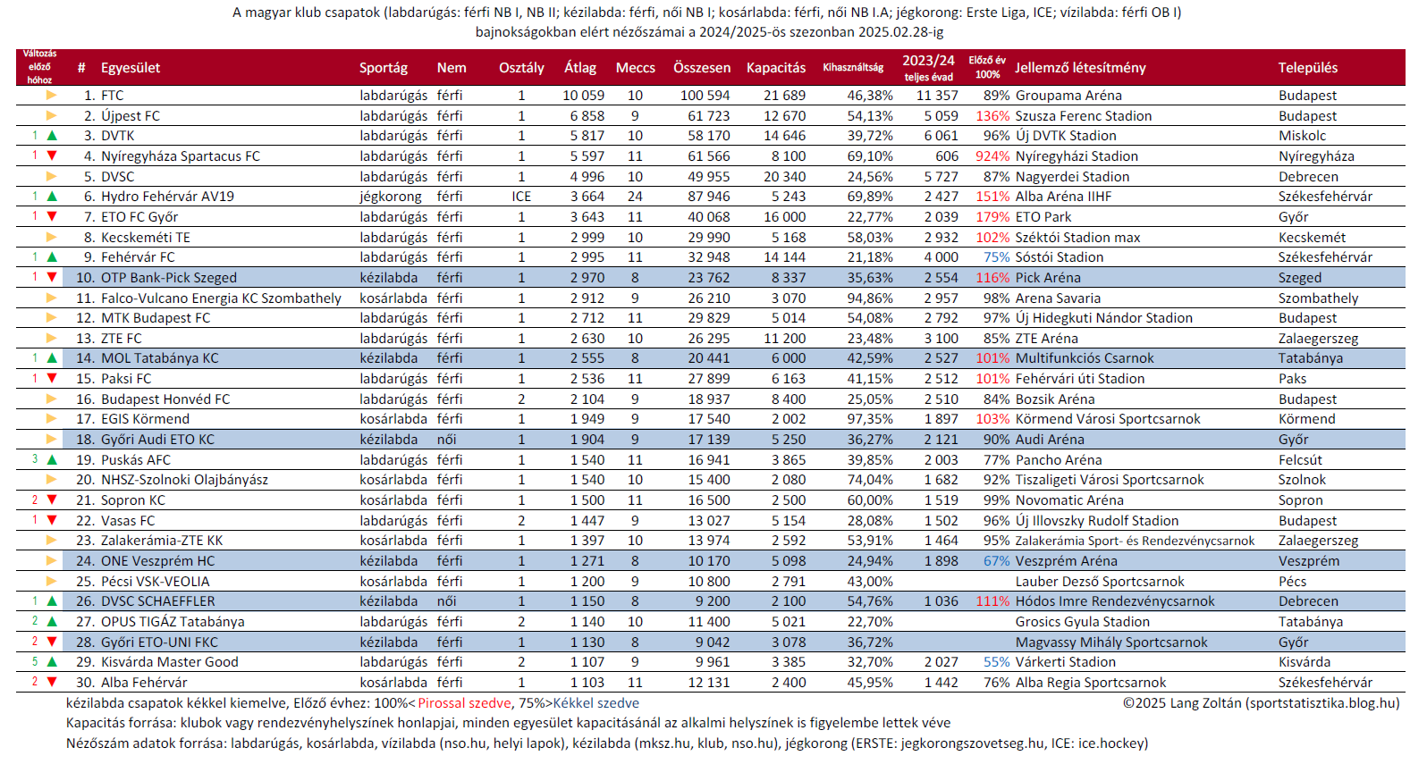Select the average attendance value 10 059
The width and height of the screenshot is (1427, 764).
tap(584, 96)
